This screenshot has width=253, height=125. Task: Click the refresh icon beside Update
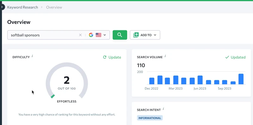[105, 57]
